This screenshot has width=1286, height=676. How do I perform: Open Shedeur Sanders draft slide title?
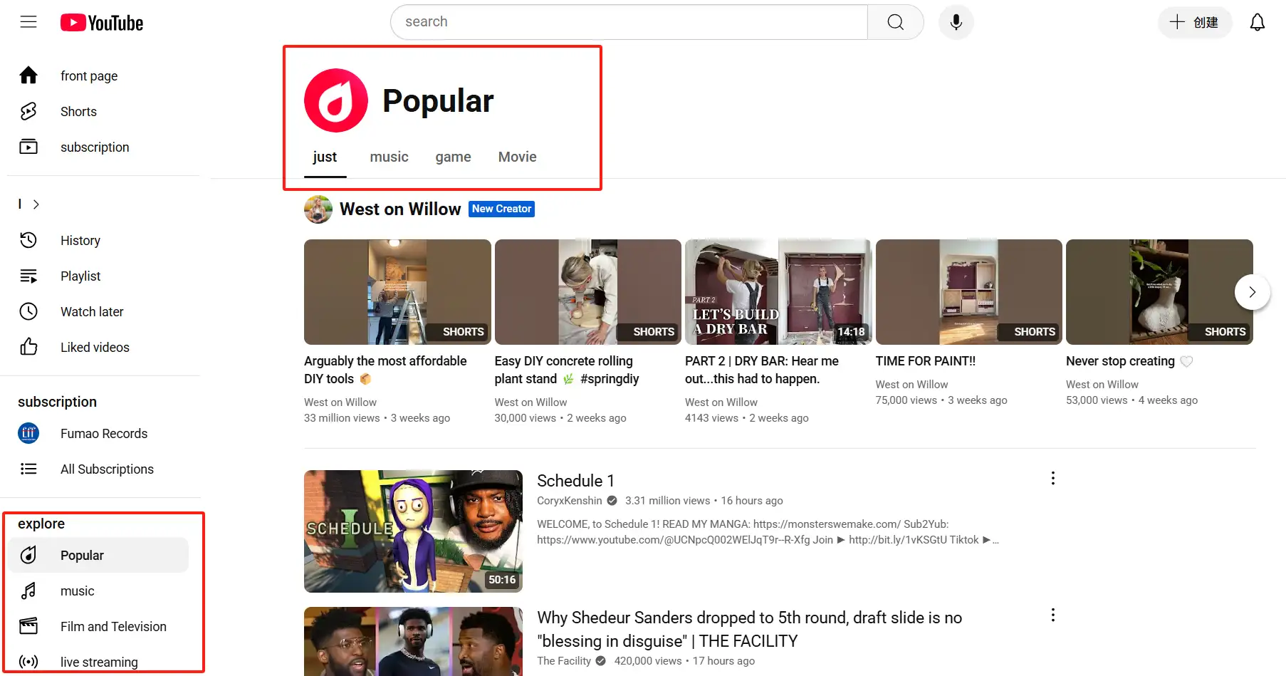749,629
